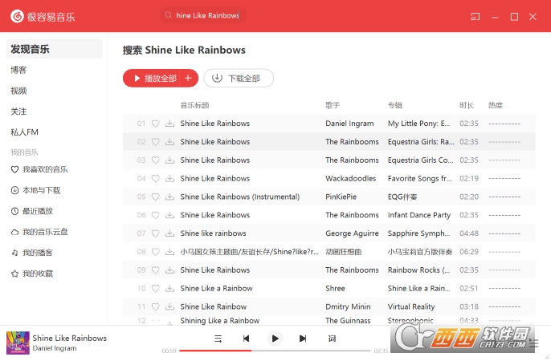Play all search results
The image size is (551, 361).
152,79
